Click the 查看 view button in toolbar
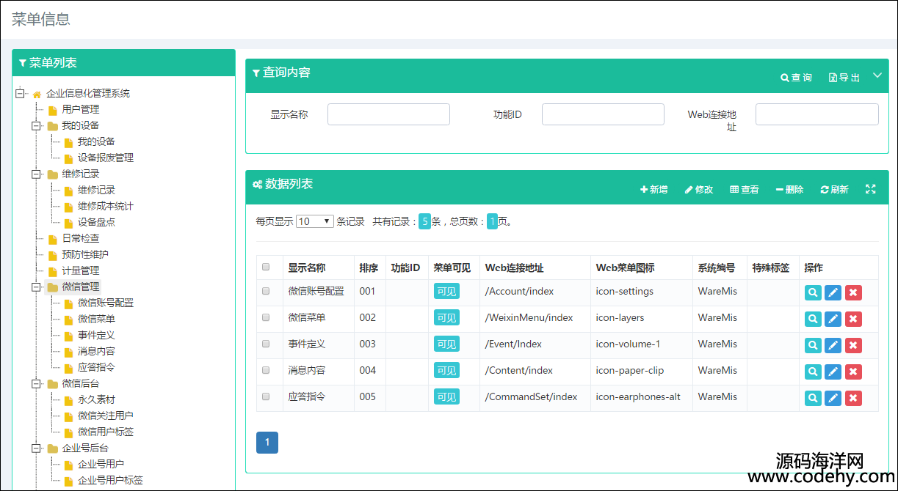The width and height of the screenshot is (898, 491). 745,189
